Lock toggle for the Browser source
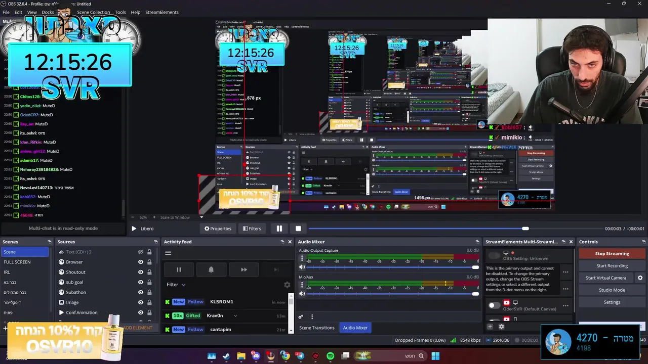648x364 pixels. 149,262
